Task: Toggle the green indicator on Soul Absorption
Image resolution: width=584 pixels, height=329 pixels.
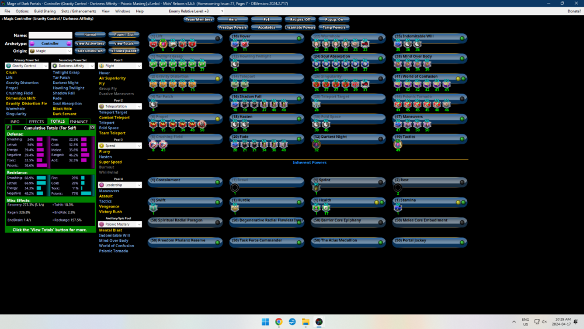Action: coord(381,57)
